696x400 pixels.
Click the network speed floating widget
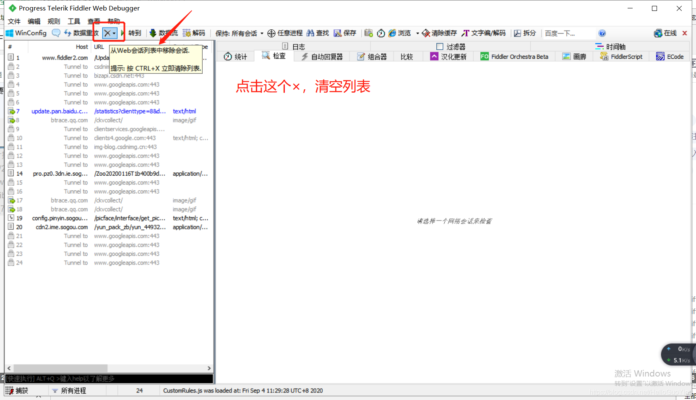pos(679,355)
